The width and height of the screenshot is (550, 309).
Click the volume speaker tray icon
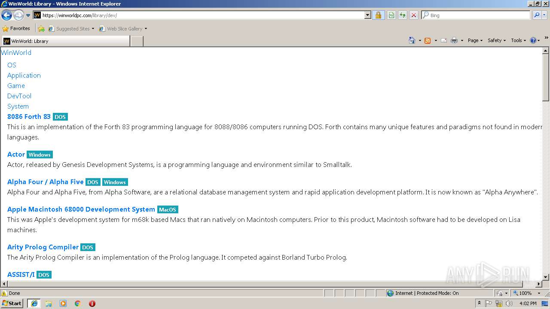coord(509,303)
